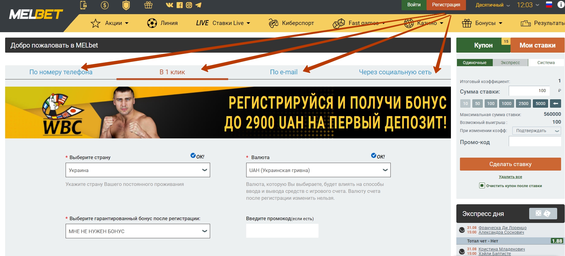Switch to По e-mail tab
Image resolution: width=565 pixels, height=256 pixels.
pos(284,72)
